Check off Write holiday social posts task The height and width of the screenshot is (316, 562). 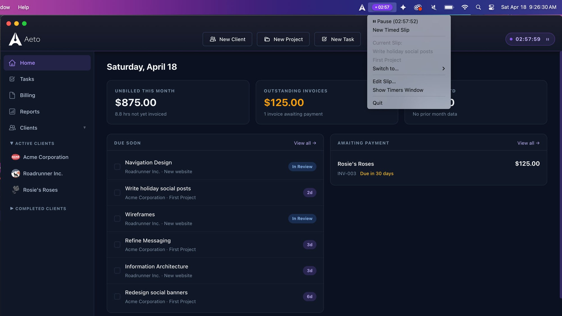117,193
